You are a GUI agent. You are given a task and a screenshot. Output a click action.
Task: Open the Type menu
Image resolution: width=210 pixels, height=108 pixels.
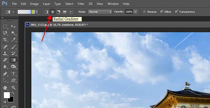(x=58, y=4)
